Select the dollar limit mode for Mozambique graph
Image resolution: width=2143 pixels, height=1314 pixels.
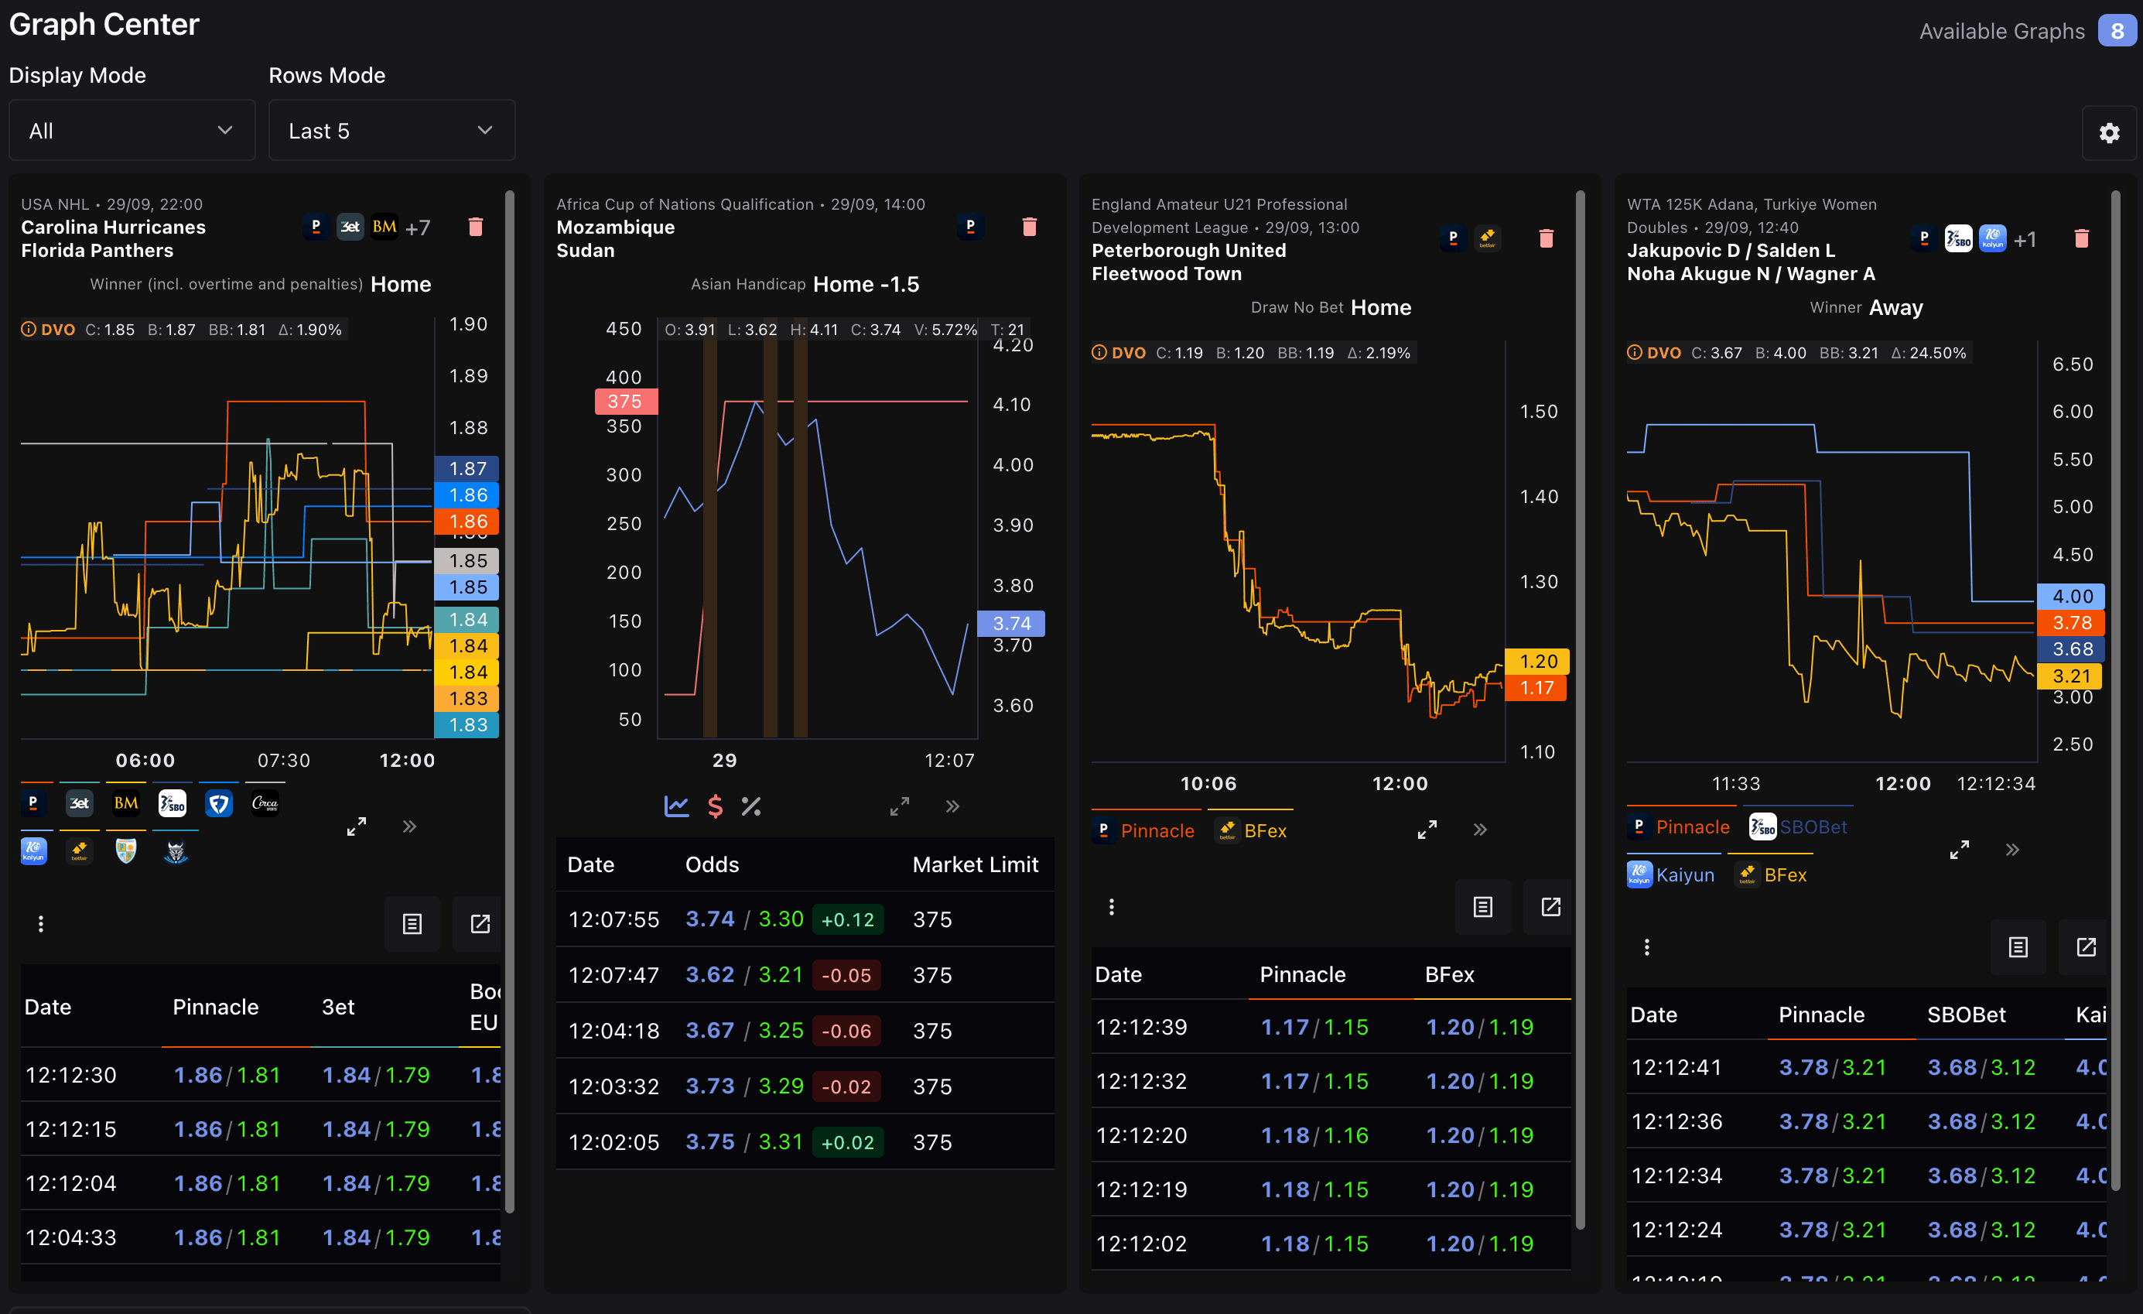(715, 806)
